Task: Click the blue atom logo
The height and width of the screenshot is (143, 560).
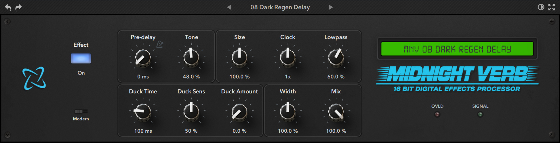Action: tap(34, 78)
